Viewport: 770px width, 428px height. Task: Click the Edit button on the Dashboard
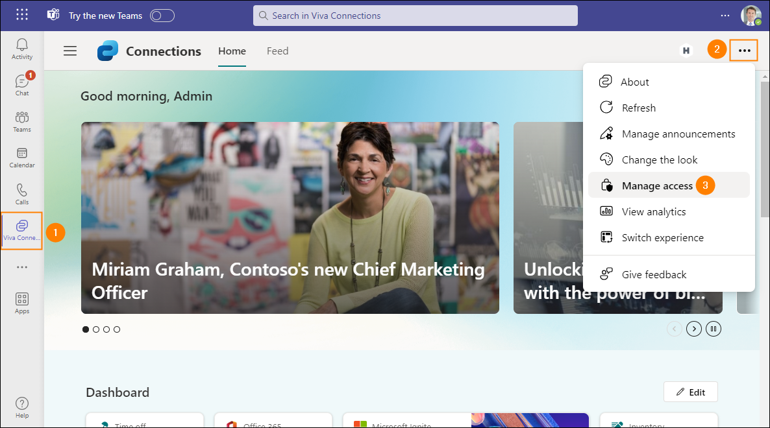tap(690, 392)
